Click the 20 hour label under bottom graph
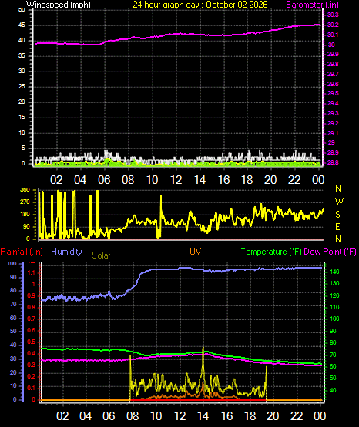359x427 pixels. click(x=273, y=416)
